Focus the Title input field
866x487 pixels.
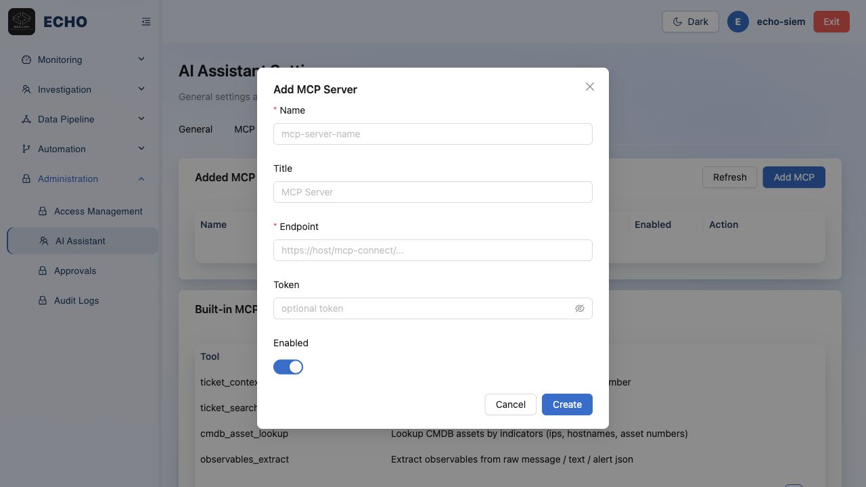pyautogui.click(x=433, y=192)
